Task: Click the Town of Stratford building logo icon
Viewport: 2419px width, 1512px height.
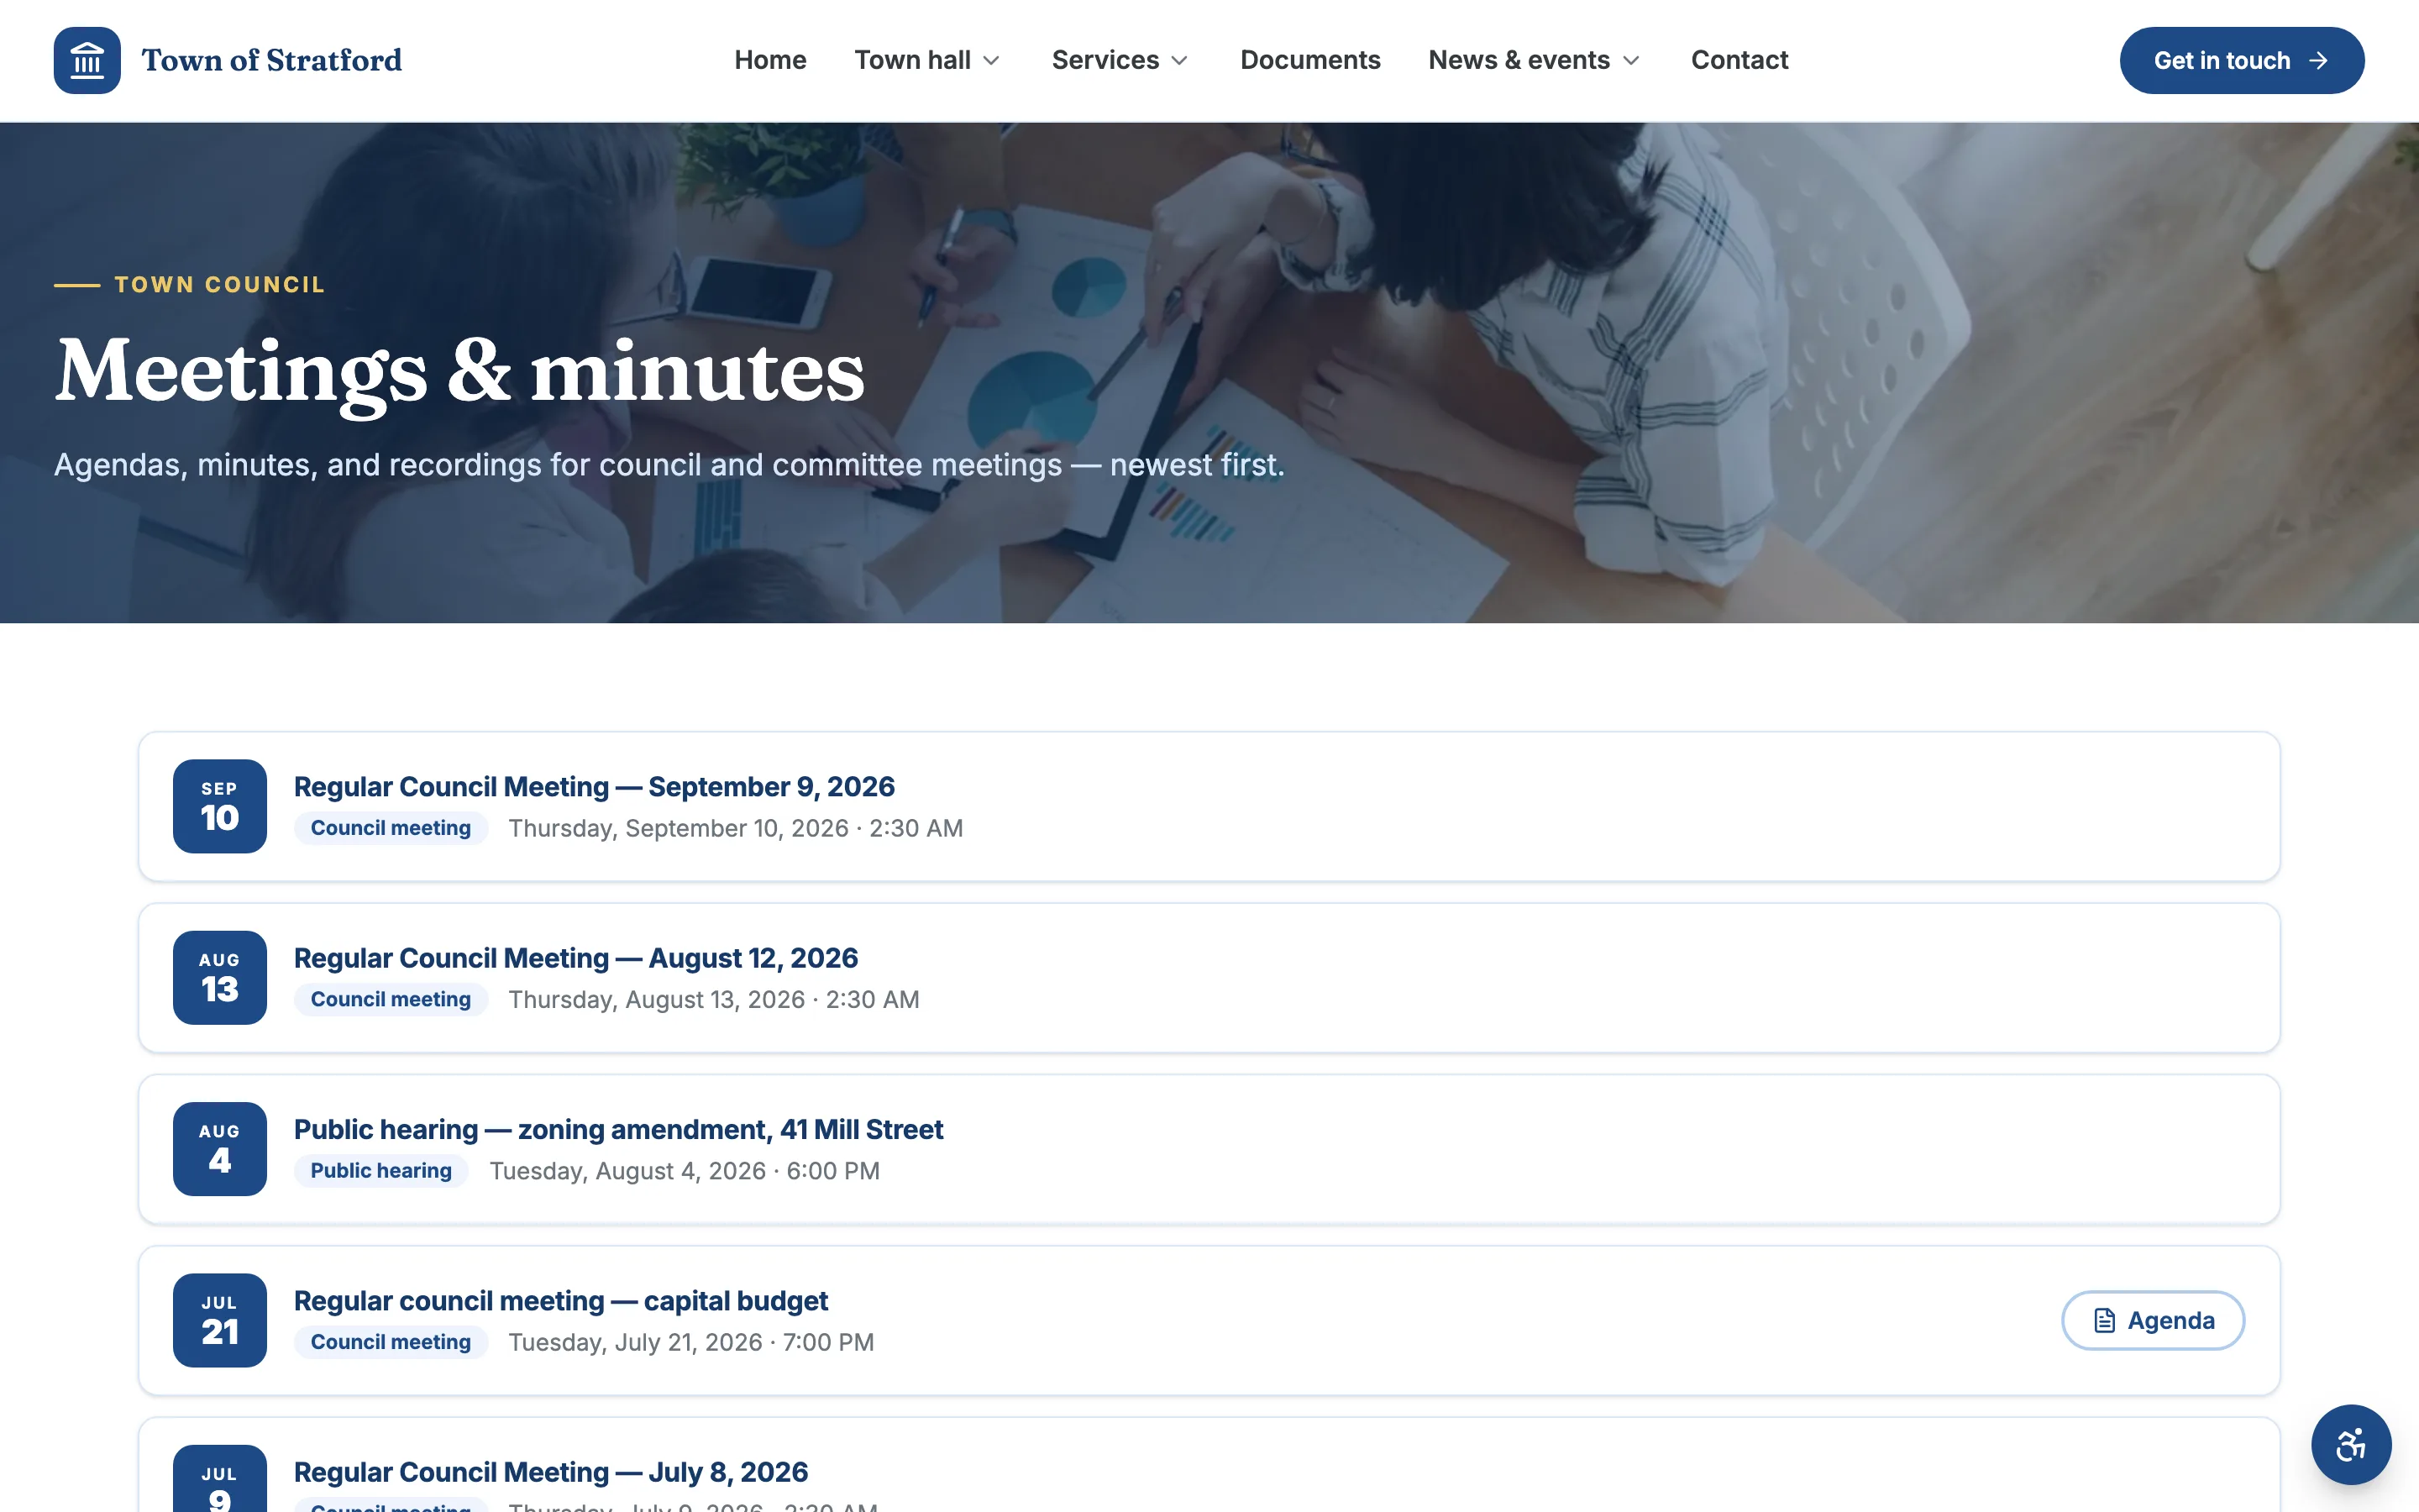Action: [x=87, y=60]
